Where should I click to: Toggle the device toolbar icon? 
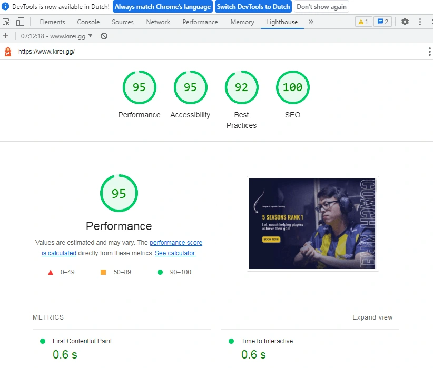click(20, 22)
